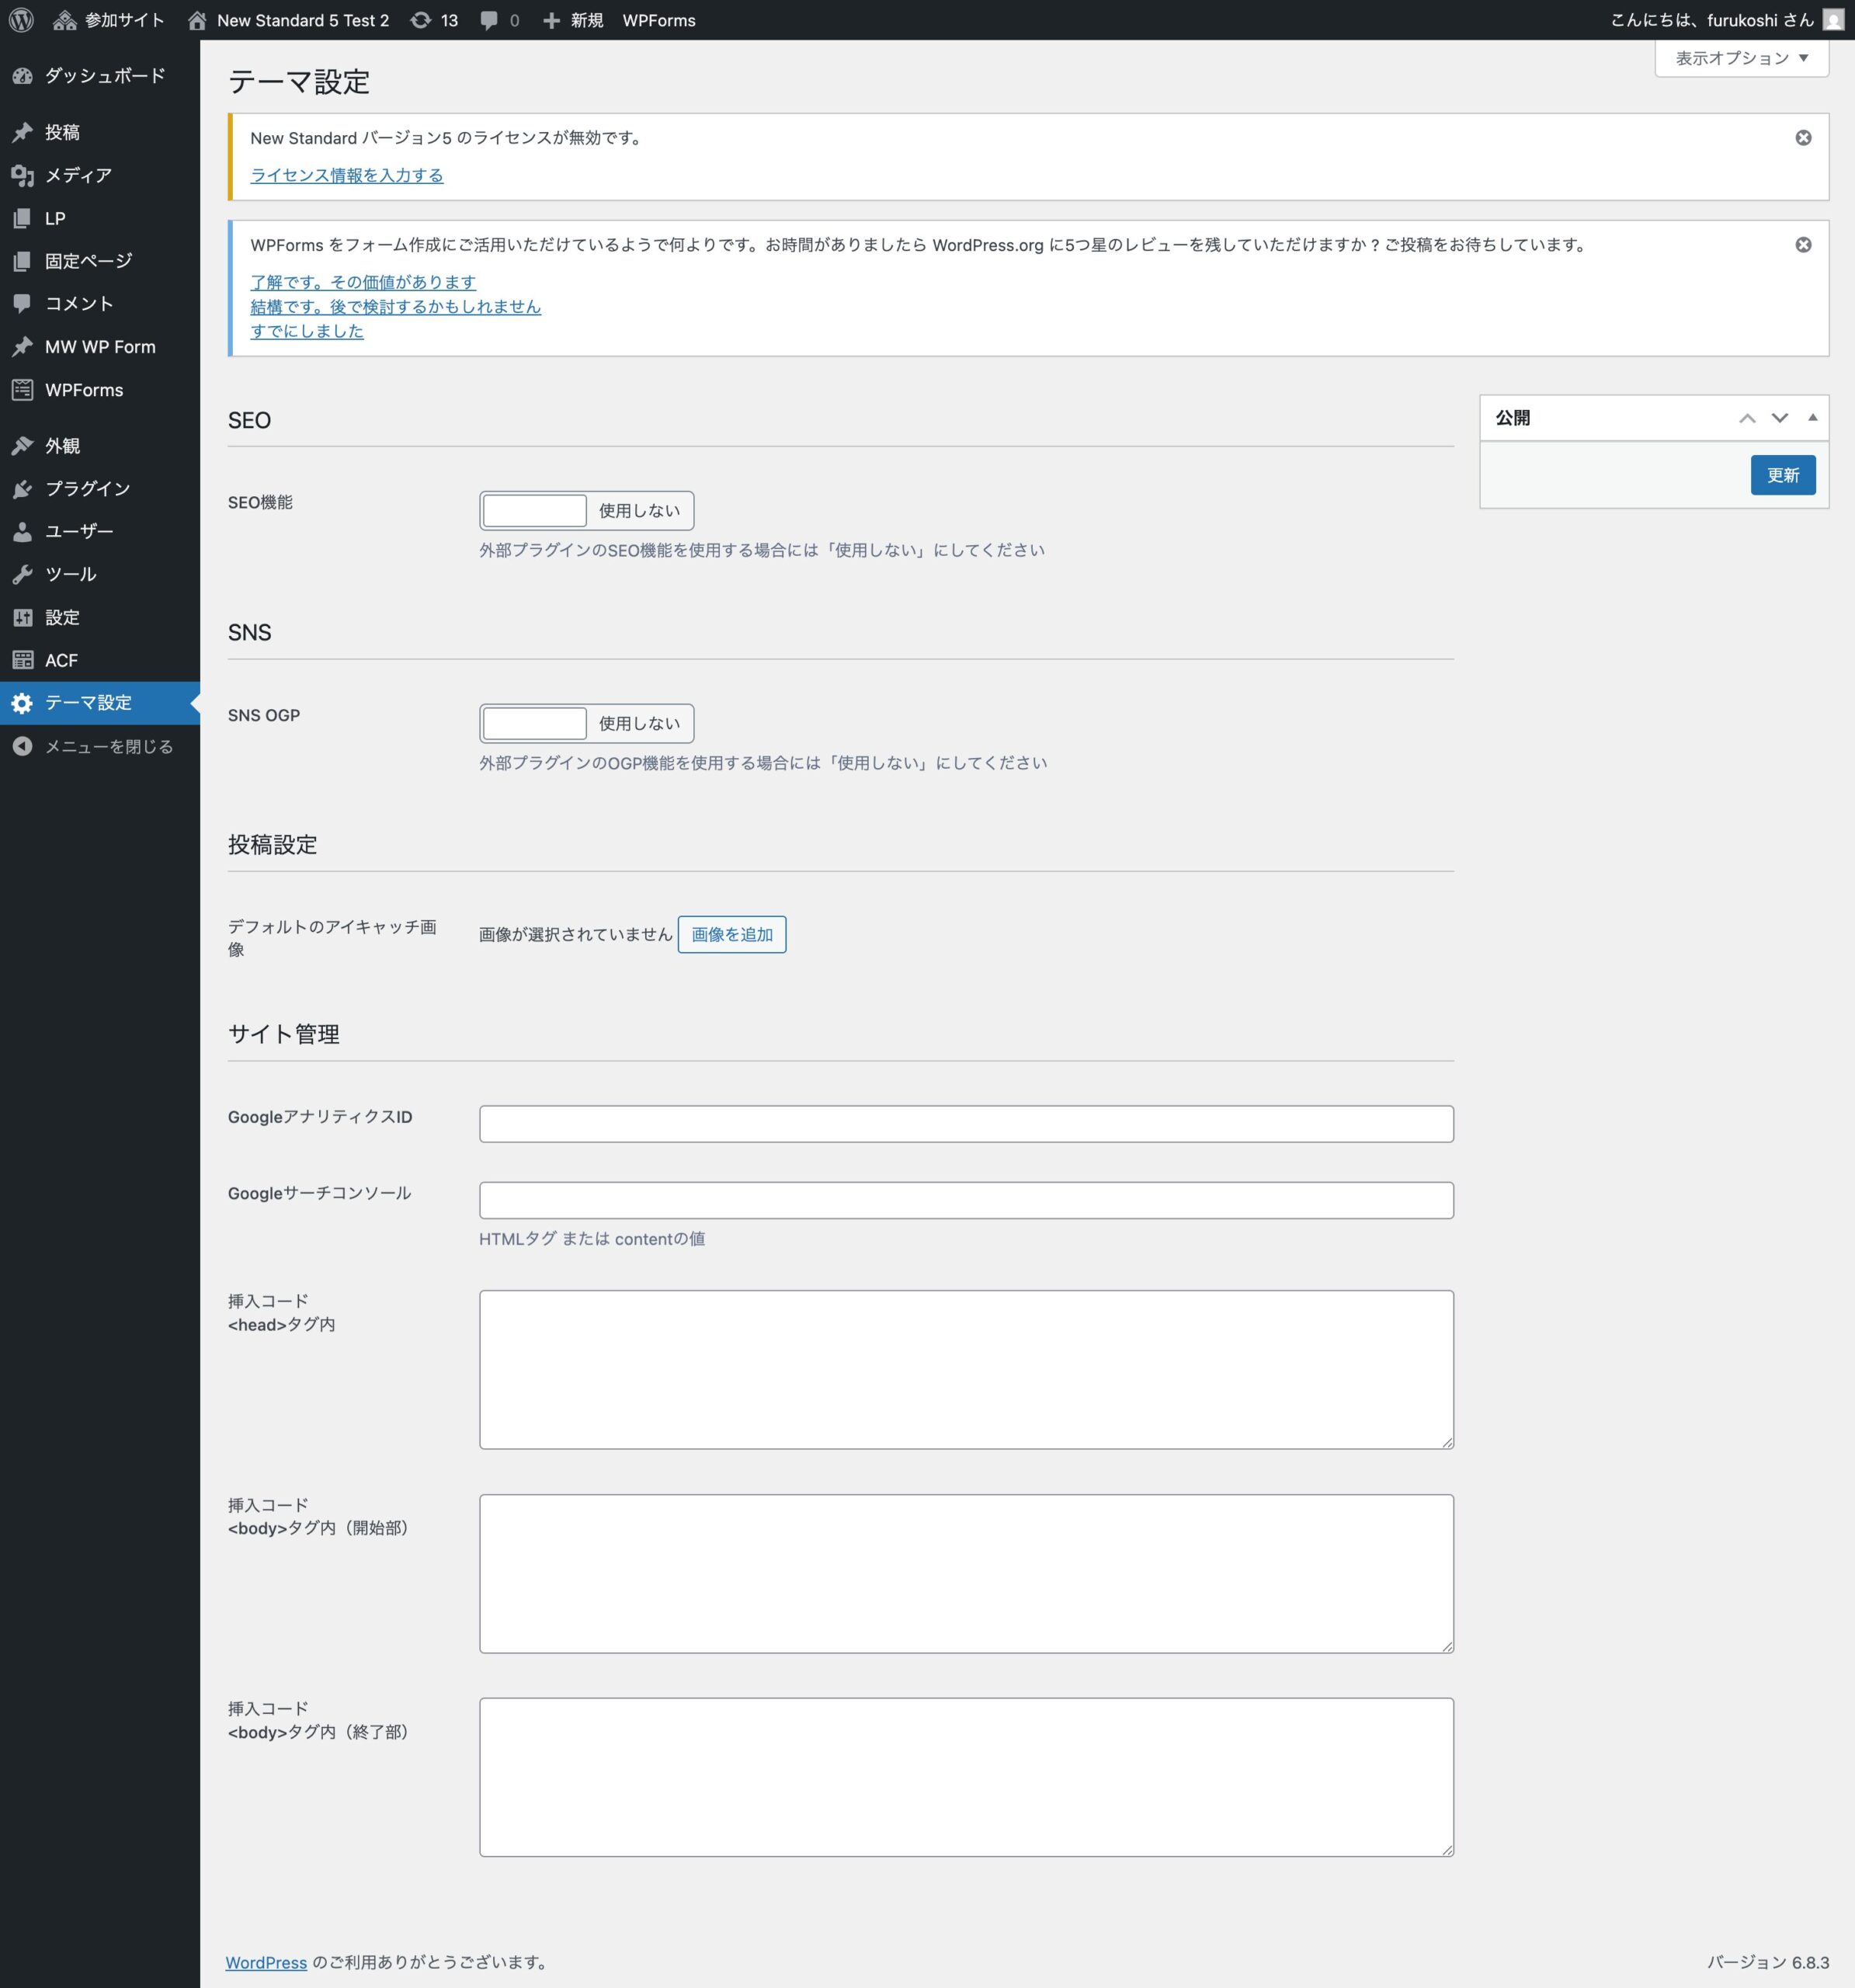Open the ACF sidebar menu
This screenshot has height=1988, width=1855.
tap(60, 661)
